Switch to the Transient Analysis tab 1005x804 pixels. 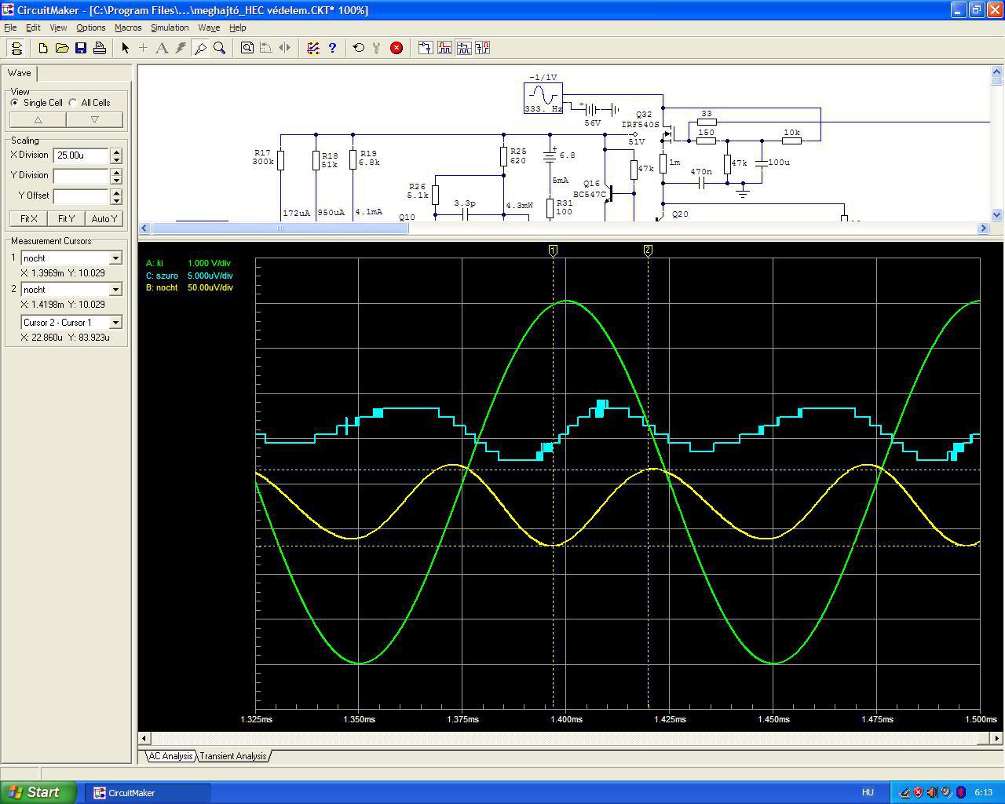[x=233, y=756]
